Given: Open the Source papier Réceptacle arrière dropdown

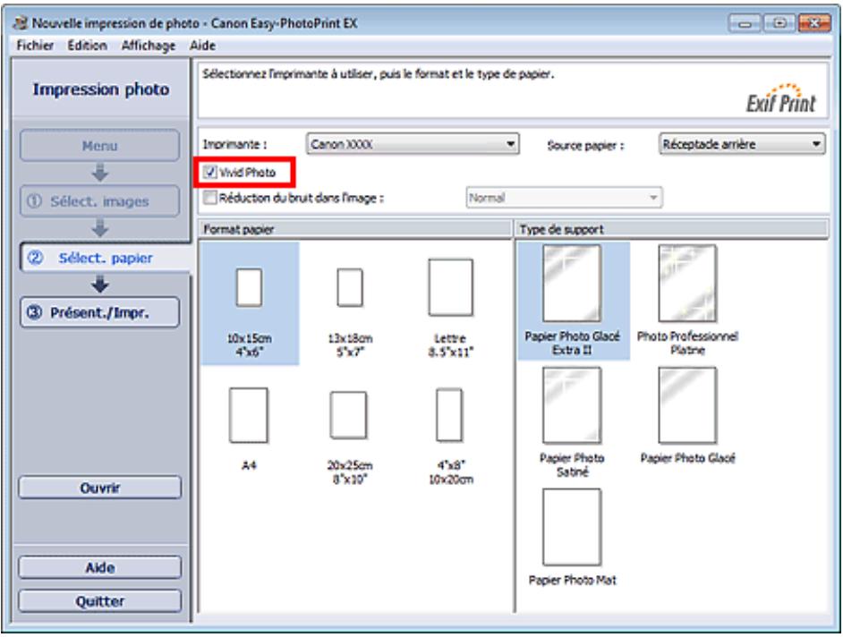Looking at the screenshot, I should pyautogui.click(x=742, y=144).
